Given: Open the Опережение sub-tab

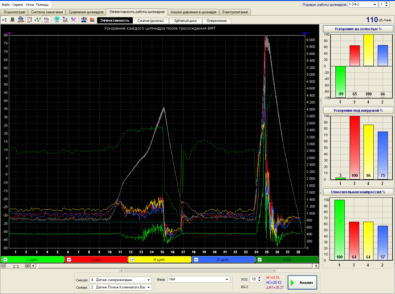Looking at the screenshot, I should 217,21.
